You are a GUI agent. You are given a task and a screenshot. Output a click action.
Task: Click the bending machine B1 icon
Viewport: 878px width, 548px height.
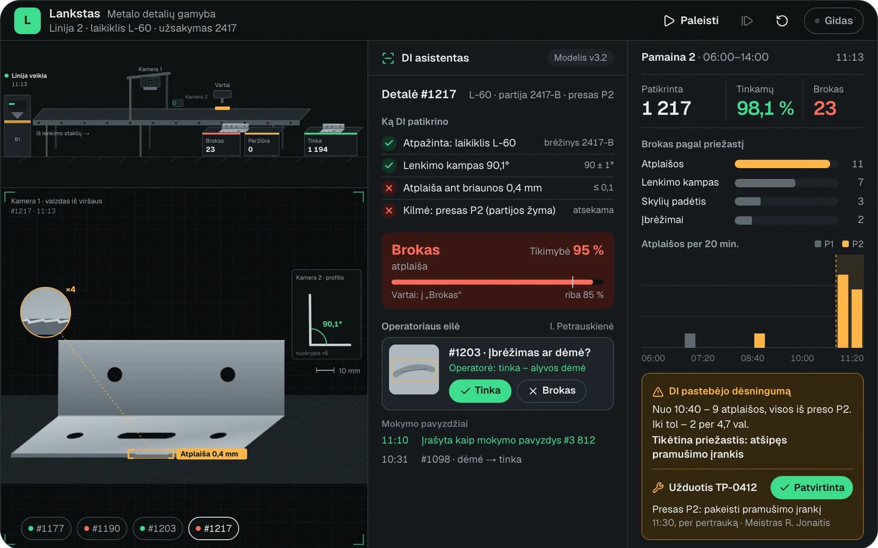point(17,125)
